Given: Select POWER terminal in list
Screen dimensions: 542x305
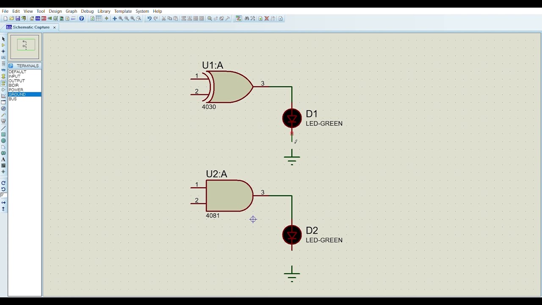Looking at the screenshot, I should (x=25, y=90).
